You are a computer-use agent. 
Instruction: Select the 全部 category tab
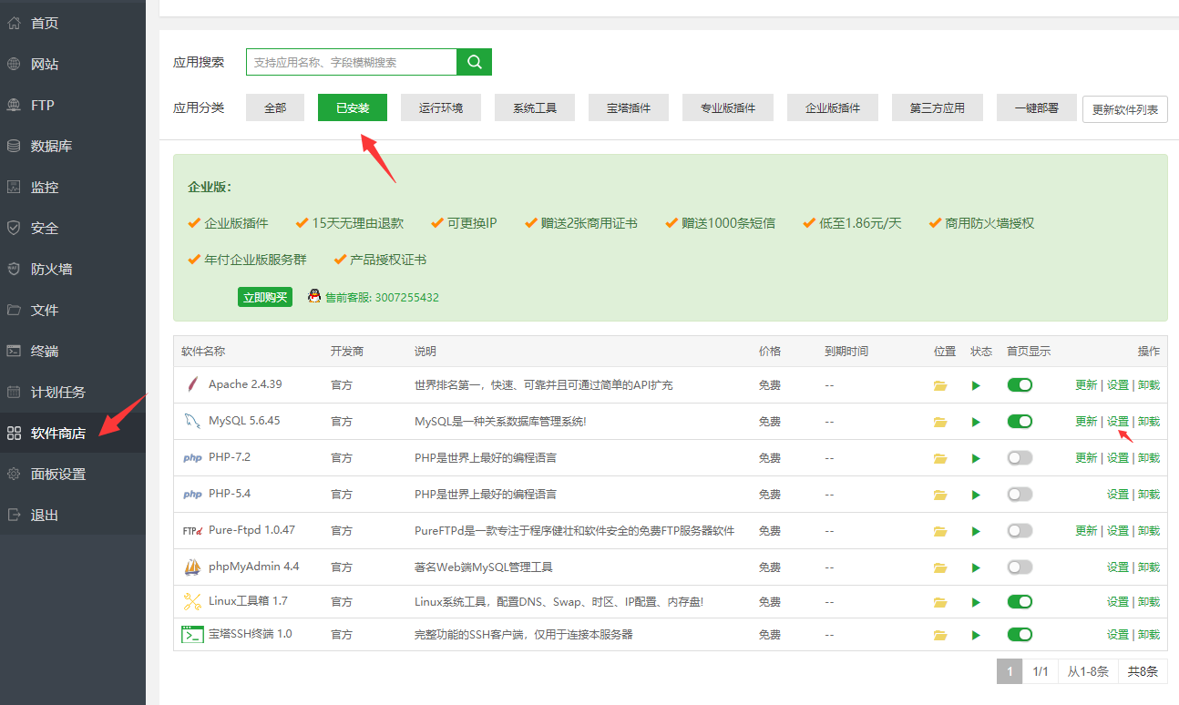275,107
